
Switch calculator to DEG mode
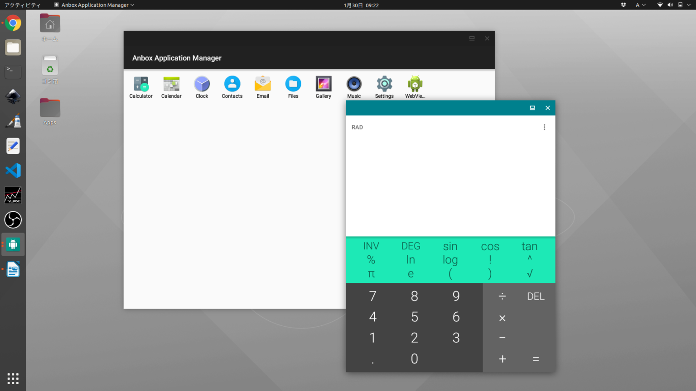tap(411, 246)
